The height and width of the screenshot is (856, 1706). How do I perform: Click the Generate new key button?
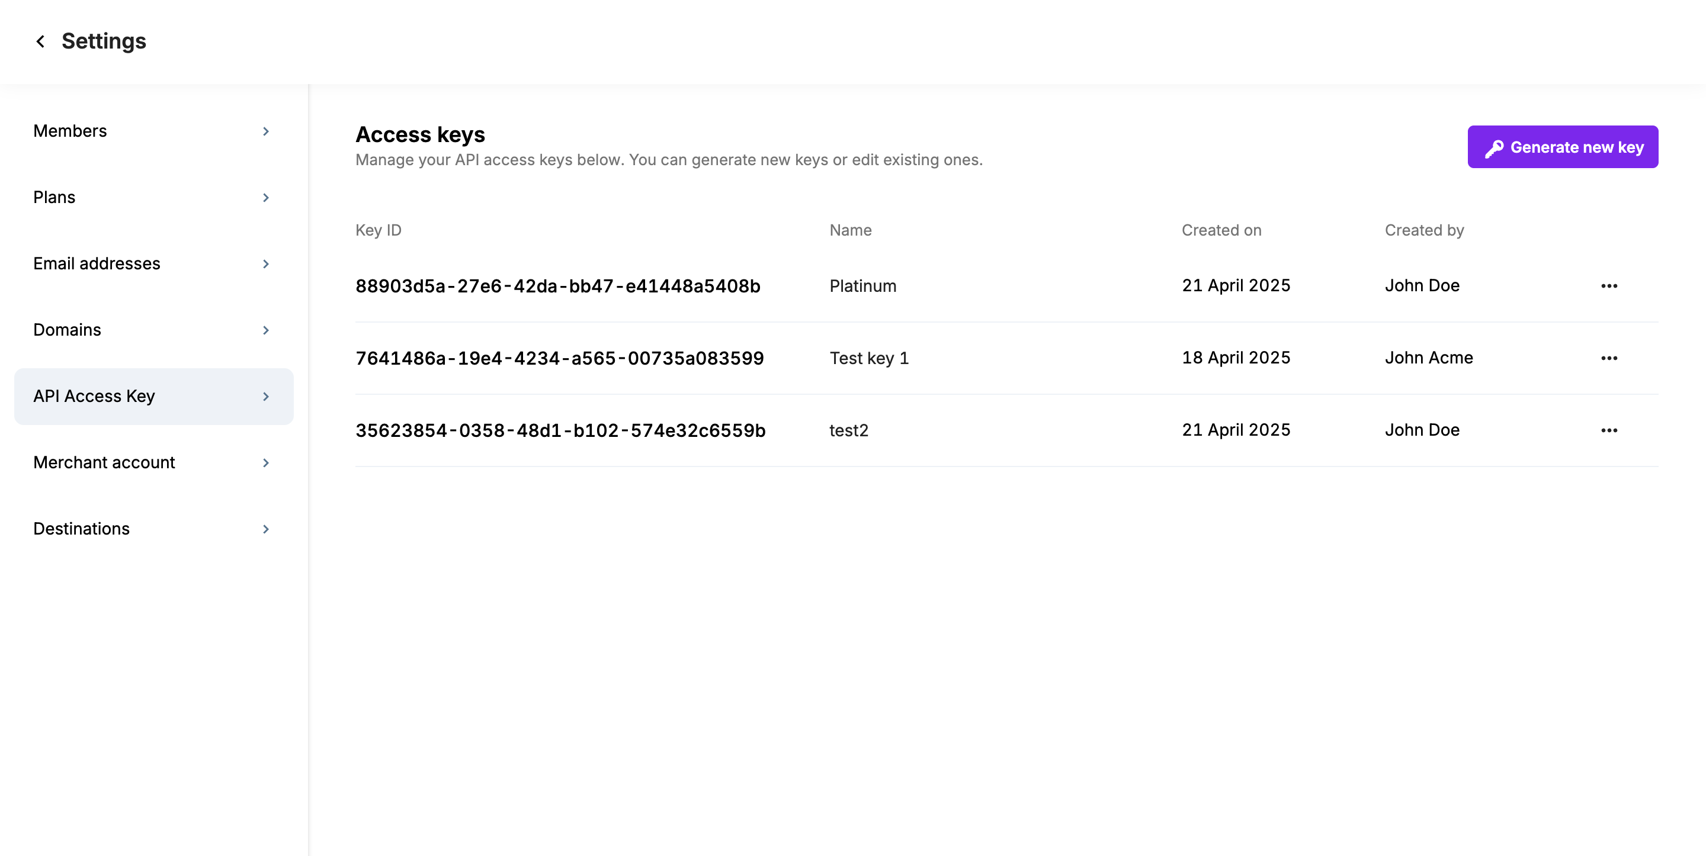tap(1562, 147)
